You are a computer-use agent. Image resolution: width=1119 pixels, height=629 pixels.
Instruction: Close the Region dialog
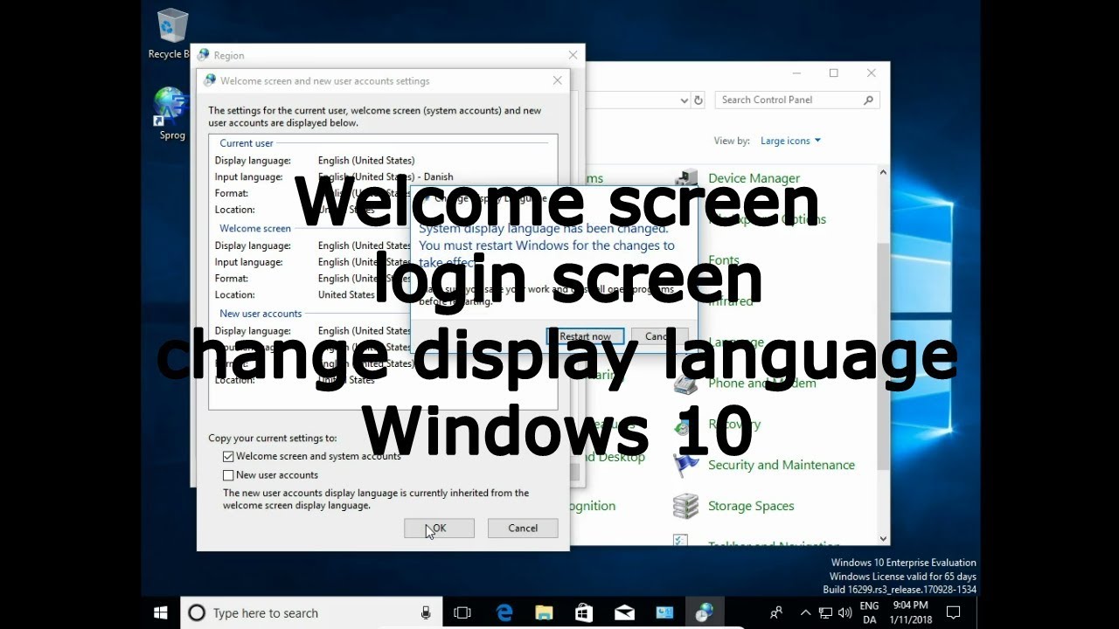pyautogui.click(x=573, y=54)
